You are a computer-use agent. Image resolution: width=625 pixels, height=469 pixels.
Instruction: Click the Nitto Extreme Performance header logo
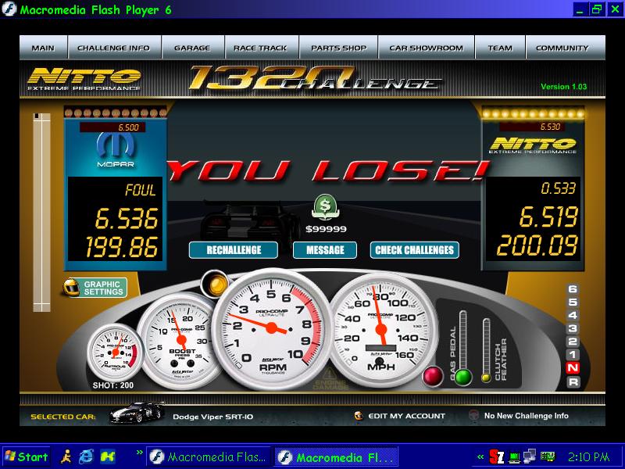[84, 79]
